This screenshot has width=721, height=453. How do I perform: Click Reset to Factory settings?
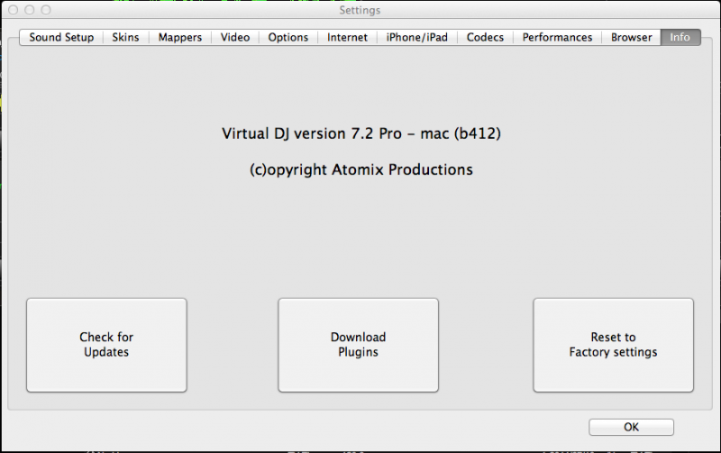[x=614, y=345]
